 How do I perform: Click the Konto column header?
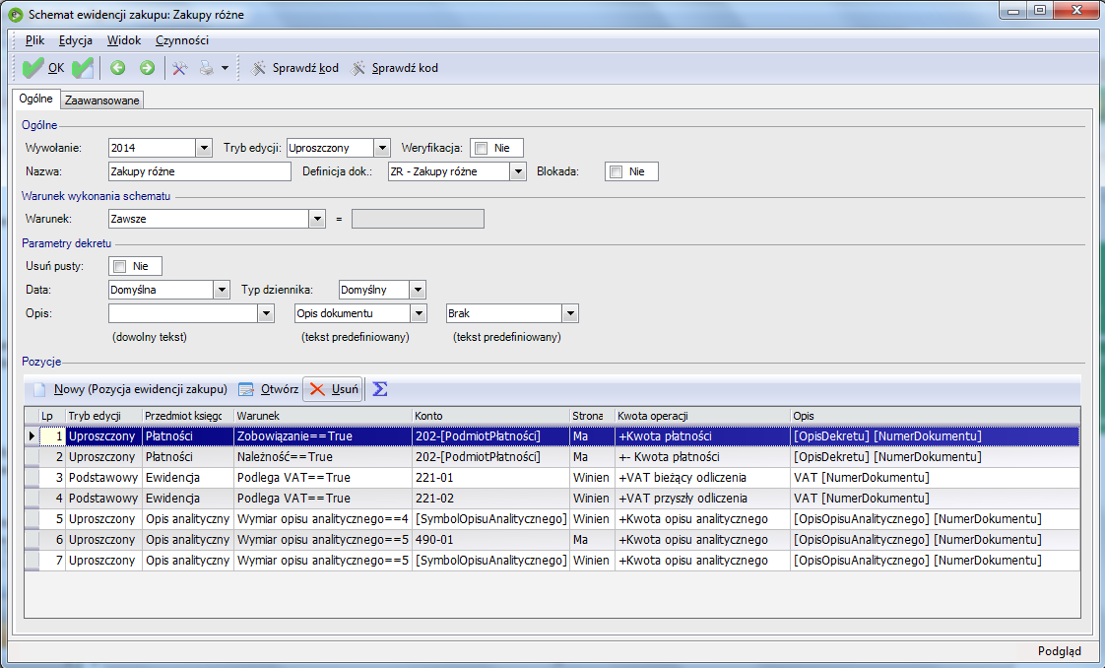point(490,416)
